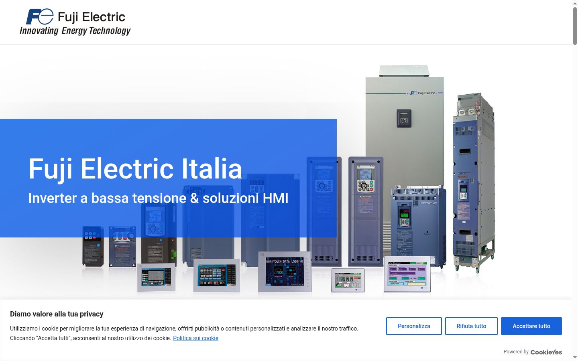Image resolution: width=578 pixels, height=361 pixels.
Task: Click the Innovating Energy Technology tagline
Action: click(75, 31)
